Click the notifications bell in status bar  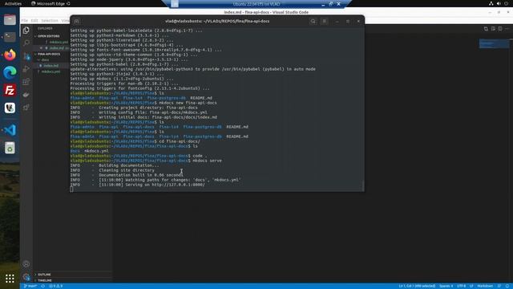[507, 286]
